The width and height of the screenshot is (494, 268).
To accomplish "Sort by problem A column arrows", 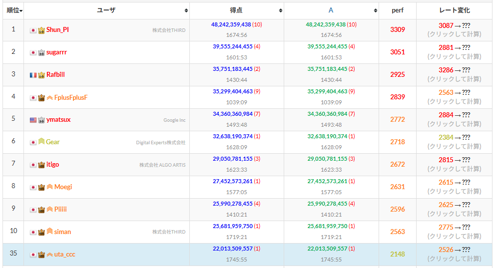I will [x=375, y=10].
